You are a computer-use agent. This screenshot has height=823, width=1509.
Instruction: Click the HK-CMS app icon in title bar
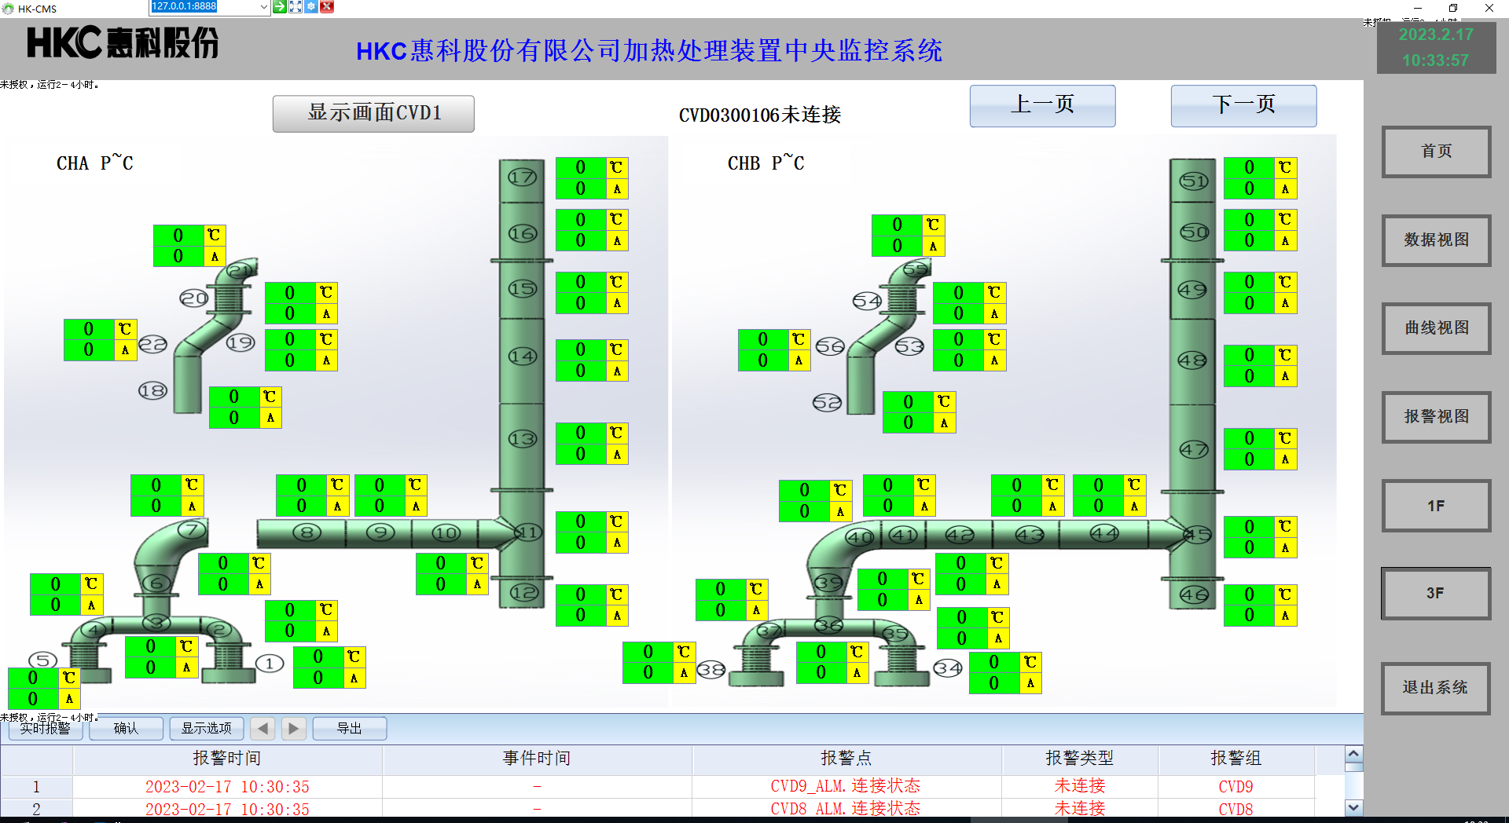tap(8, 9)
